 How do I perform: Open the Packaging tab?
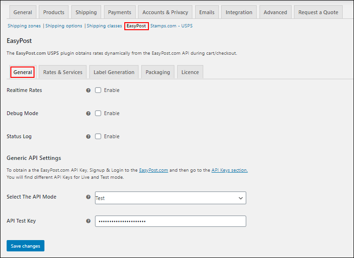pyautogui.click(x=158, y=72)
